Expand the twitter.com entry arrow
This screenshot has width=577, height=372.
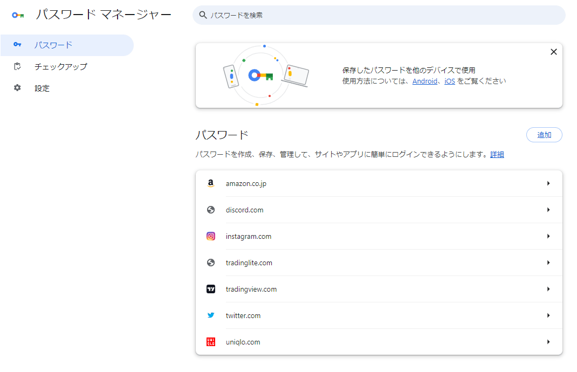[548, 315]
